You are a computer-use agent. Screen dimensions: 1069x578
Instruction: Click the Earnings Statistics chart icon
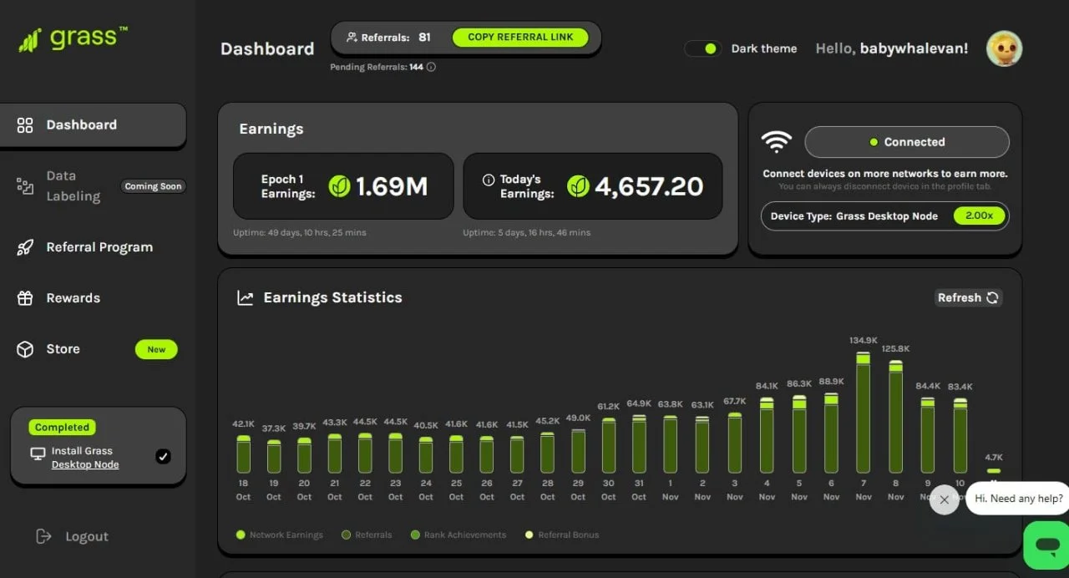click(x=245, y=297)
